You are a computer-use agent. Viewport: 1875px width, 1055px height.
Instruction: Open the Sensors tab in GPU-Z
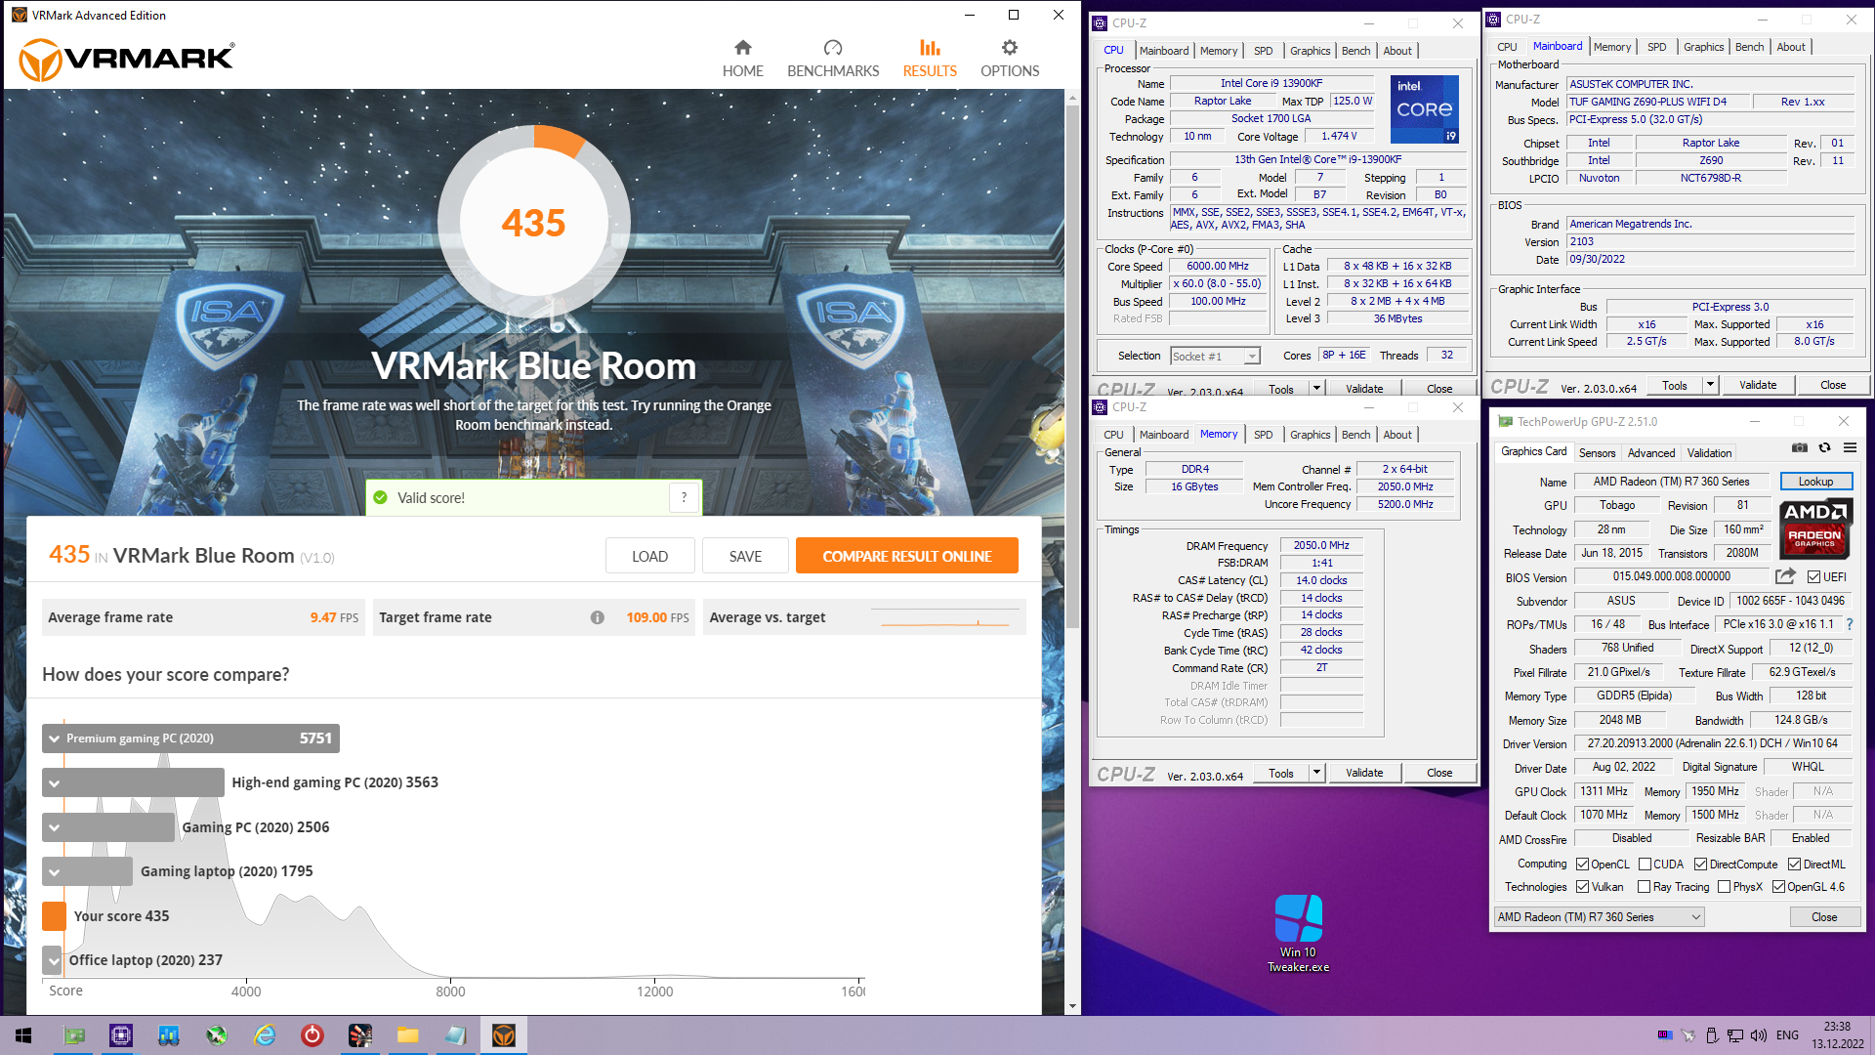[1597, 453]
